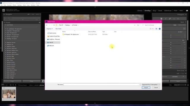Click the cloud sync status icon

point(187,11)
